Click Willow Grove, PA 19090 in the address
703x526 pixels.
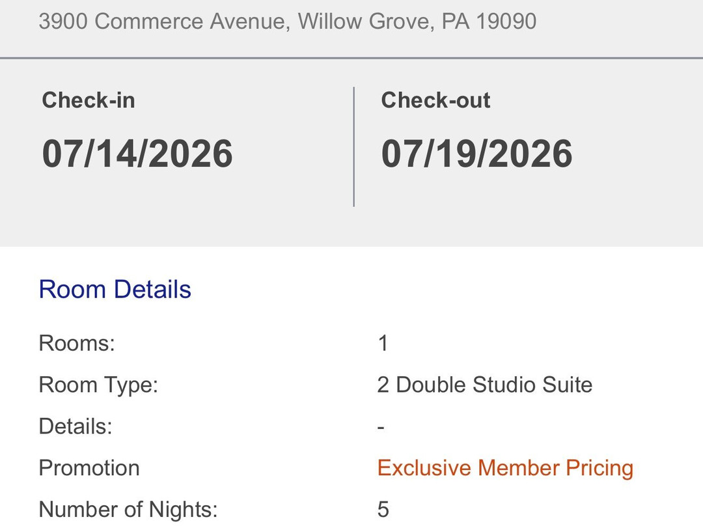[417, 21]
